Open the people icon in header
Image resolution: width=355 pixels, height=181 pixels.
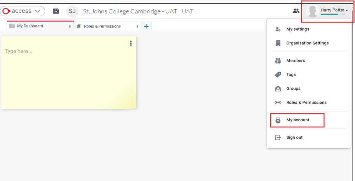coord(296,11)
